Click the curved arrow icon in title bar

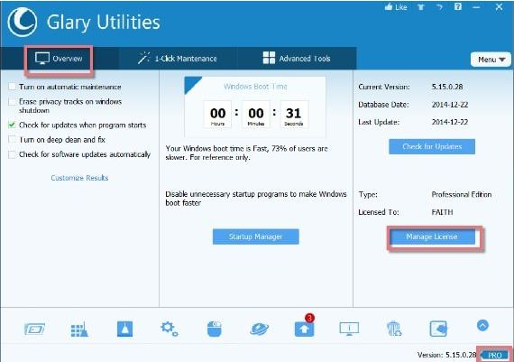(439, 7)
